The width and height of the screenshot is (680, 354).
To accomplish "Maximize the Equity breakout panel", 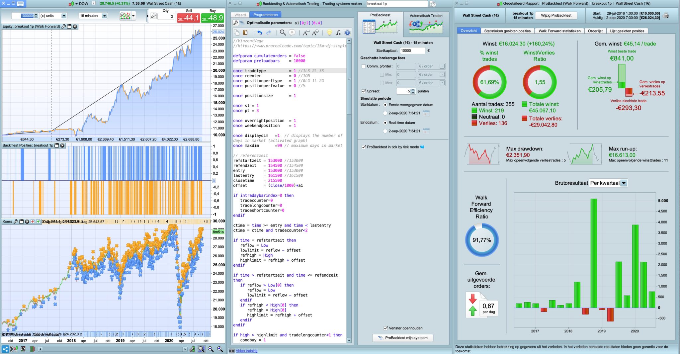I will 69,27.
